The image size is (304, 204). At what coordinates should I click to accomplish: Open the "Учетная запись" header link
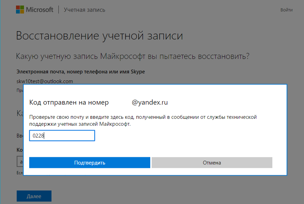point(85,10)
